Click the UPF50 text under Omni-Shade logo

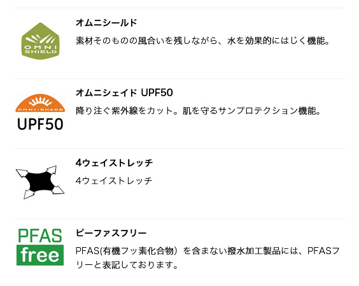pyautogui.click(x=40, y=124)
